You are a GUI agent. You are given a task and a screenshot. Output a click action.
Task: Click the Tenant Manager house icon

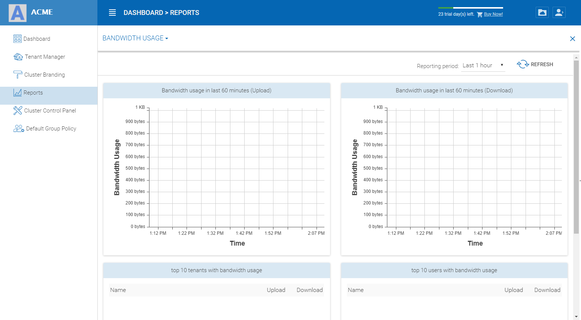[18, 57]
